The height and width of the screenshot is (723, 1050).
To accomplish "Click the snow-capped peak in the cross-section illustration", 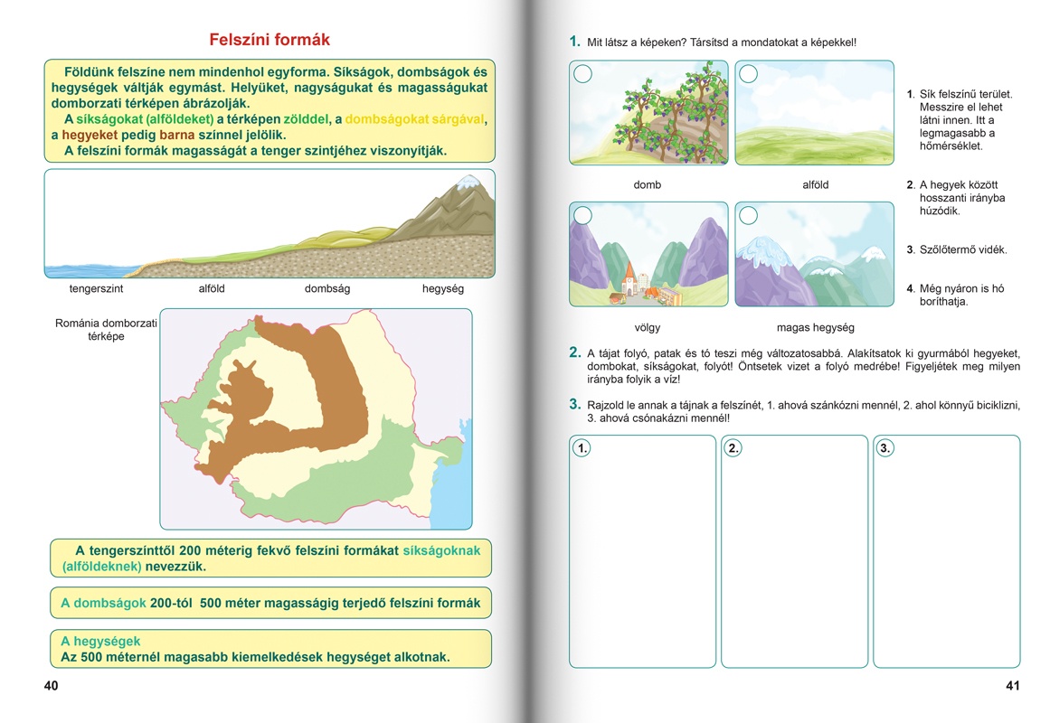I will pos(468,182).
